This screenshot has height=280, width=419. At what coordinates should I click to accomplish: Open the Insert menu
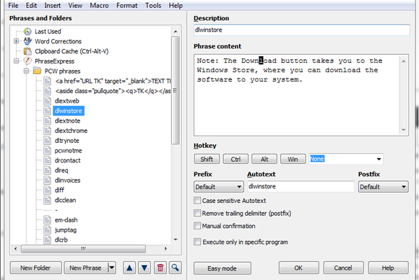tap(52, 5)
